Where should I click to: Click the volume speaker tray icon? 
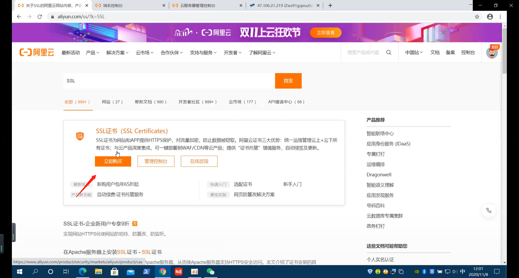(455, 272)
